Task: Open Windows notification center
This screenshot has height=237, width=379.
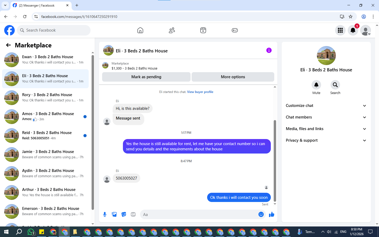Action: click(370, 232)
